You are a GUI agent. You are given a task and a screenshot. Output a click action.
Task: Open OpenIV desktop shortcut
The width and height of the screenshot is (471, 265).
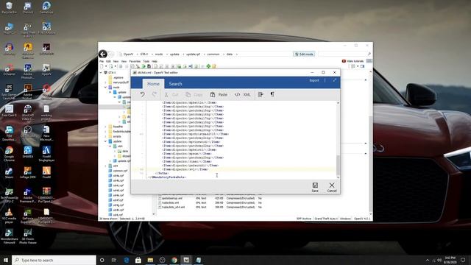coord(46,70)
